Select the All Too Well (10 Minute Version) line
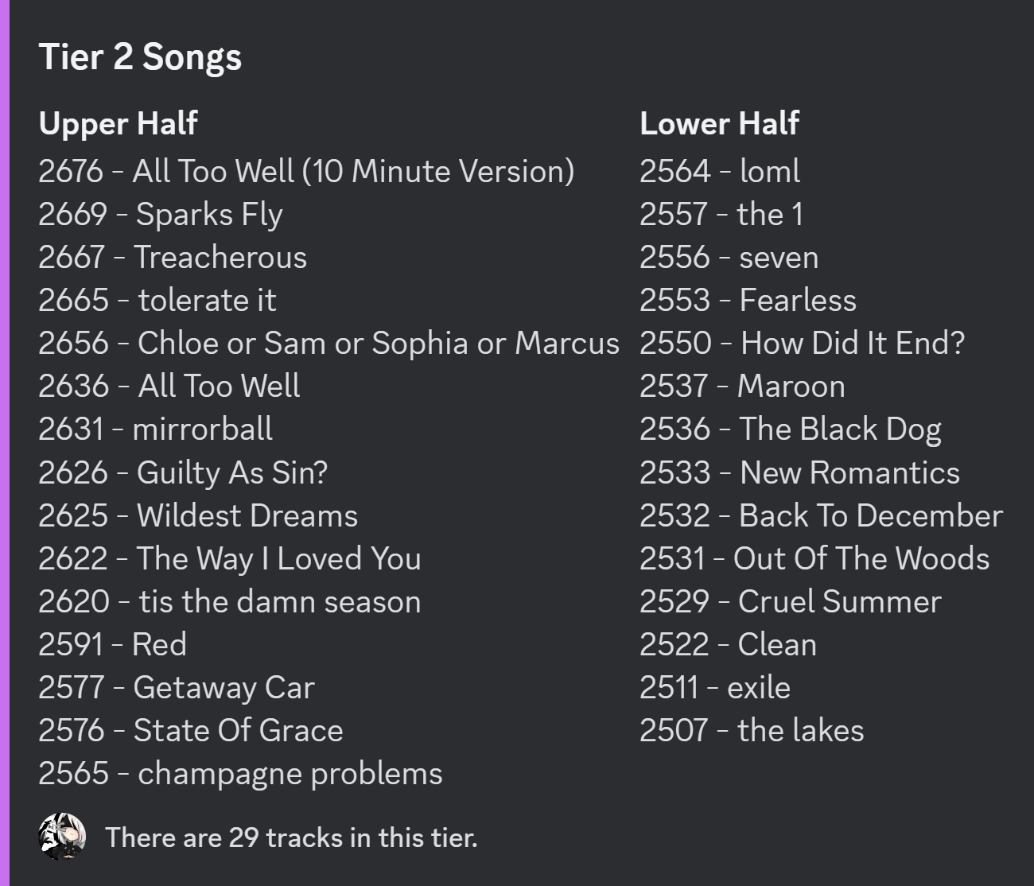 click(306, 171)
